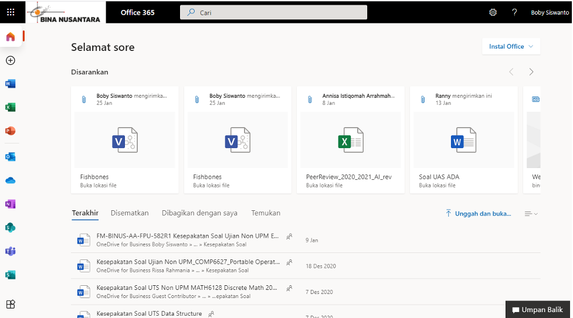Click Word file icon of MATH6128 document
The image size is (573, 318).
(x=84, y=292)
